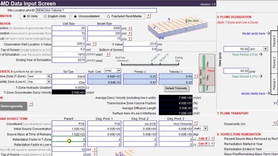Click Parent Source Mass 1.62E+03 cell

click(69, 134)
